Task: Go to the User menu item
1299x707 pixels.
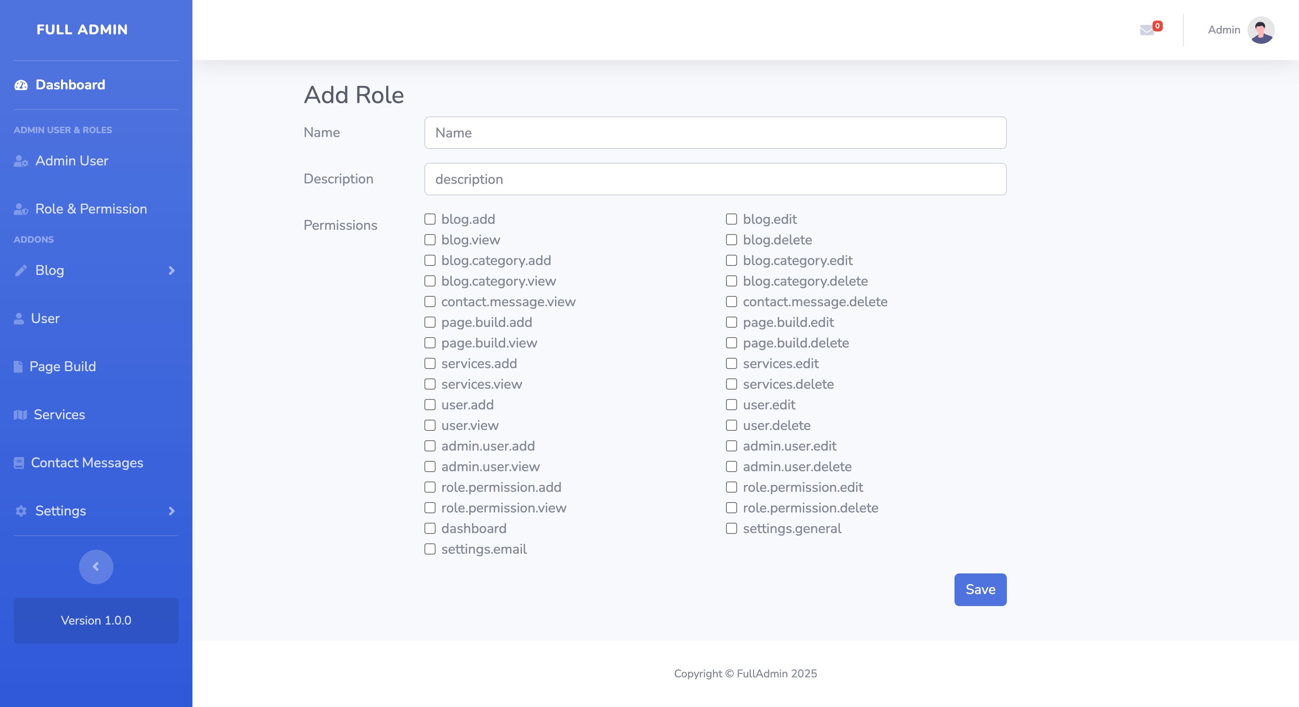Action: coord(45,318)
